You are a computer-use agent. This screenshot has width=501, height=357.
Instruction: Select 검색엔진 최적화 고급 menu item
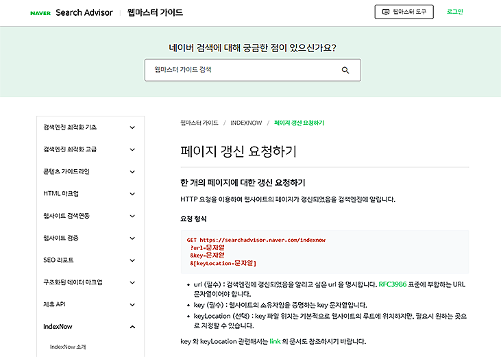[70, 149]
